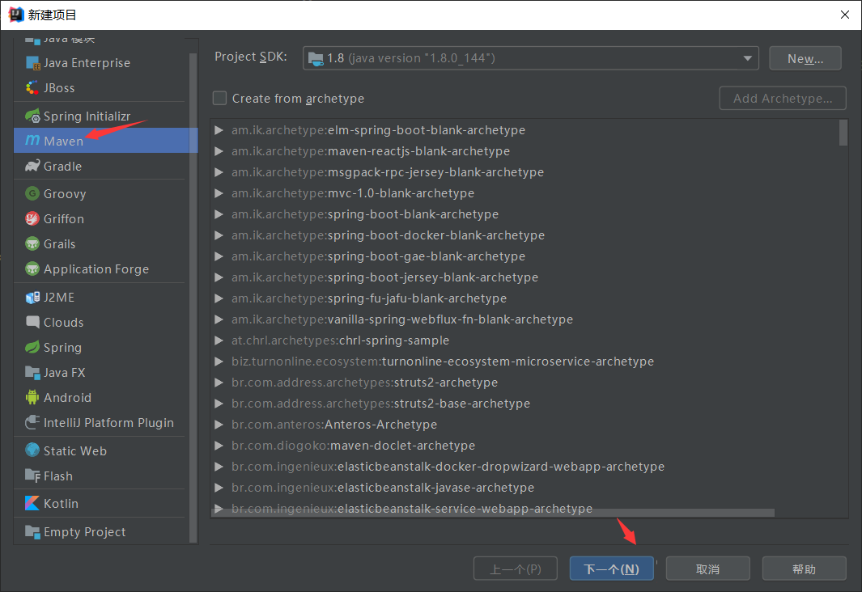Enable Create from archetype checkbox
Screen dimensions: 862x592
[219, 99]
